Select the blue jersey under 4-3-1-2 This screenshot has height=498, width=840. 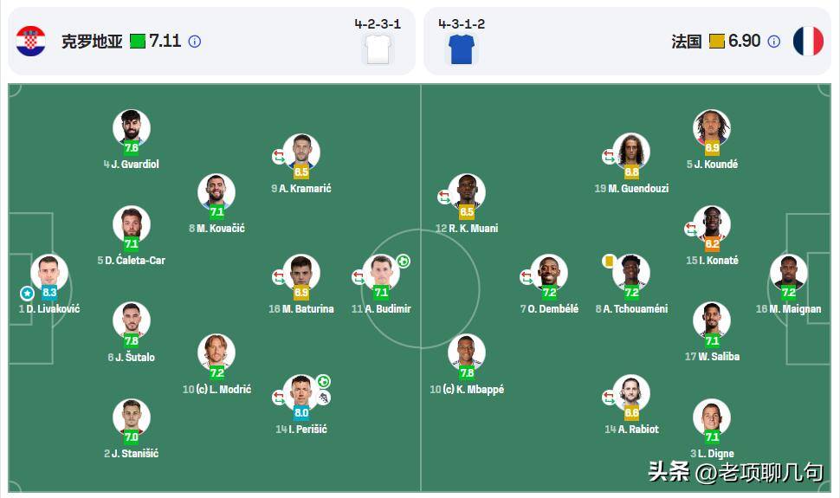[x=461, y=50]
